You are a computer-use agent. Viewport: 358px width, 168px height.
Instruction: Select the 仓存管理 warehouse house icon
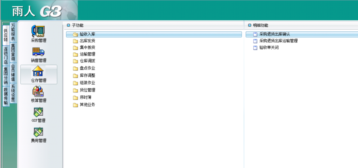39,75
